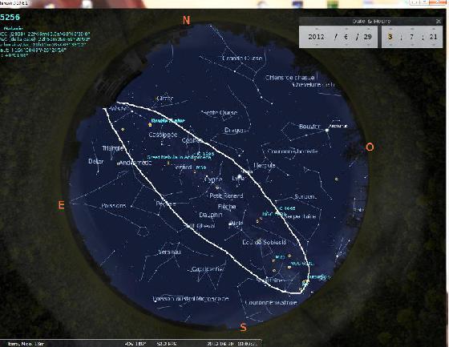Click the Couronne boréale constellation label

293,151
